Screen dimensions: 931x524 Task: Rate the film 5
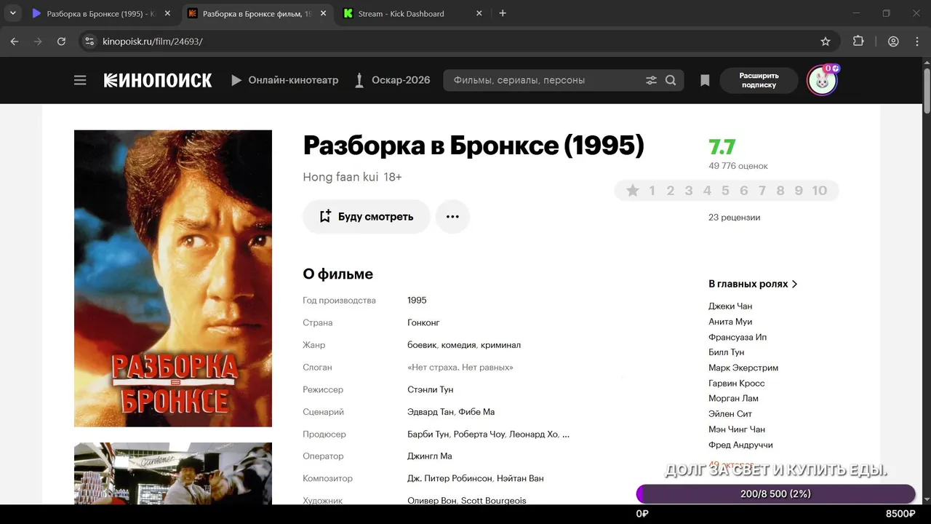click(725, 191)
